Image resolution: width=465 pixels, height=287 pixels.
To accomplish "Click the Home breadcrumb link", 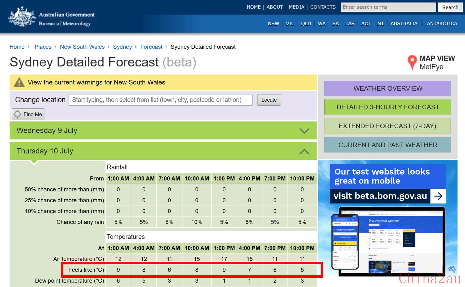I will tap(17, 47).
